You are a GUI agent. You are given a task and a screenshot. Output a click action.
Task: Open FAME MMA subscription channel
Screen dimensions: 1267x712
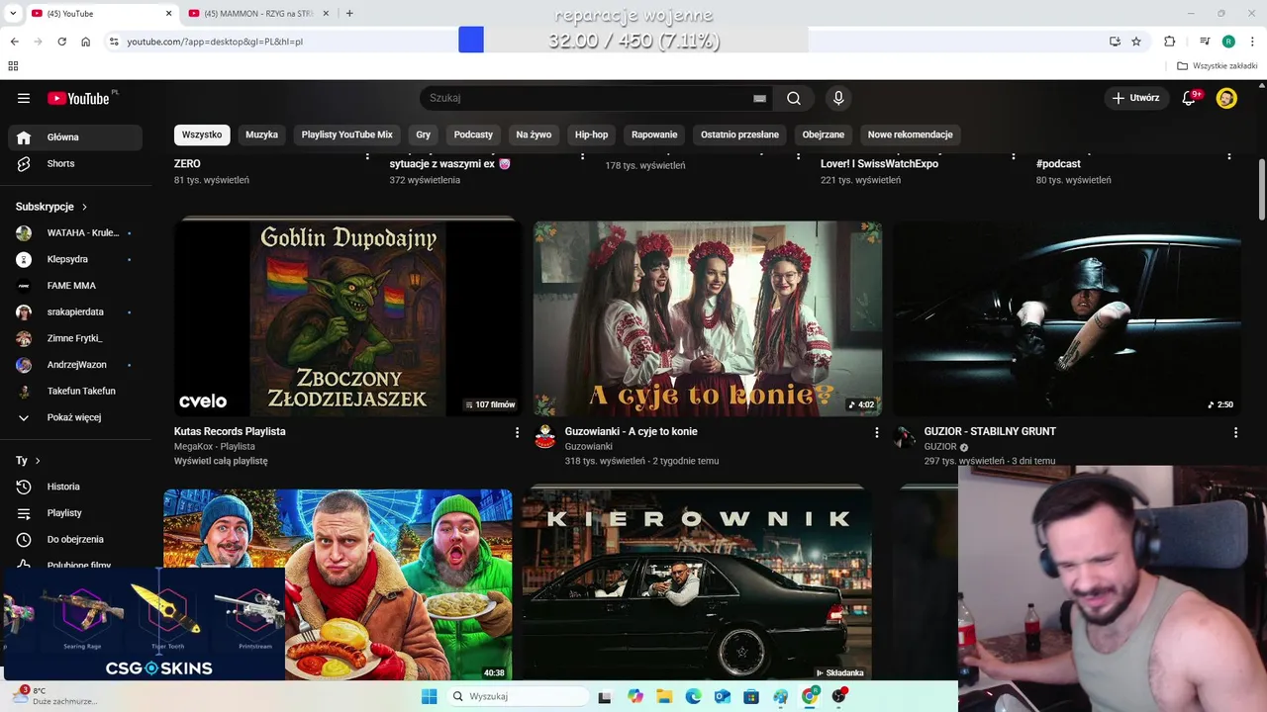(75, 286)
